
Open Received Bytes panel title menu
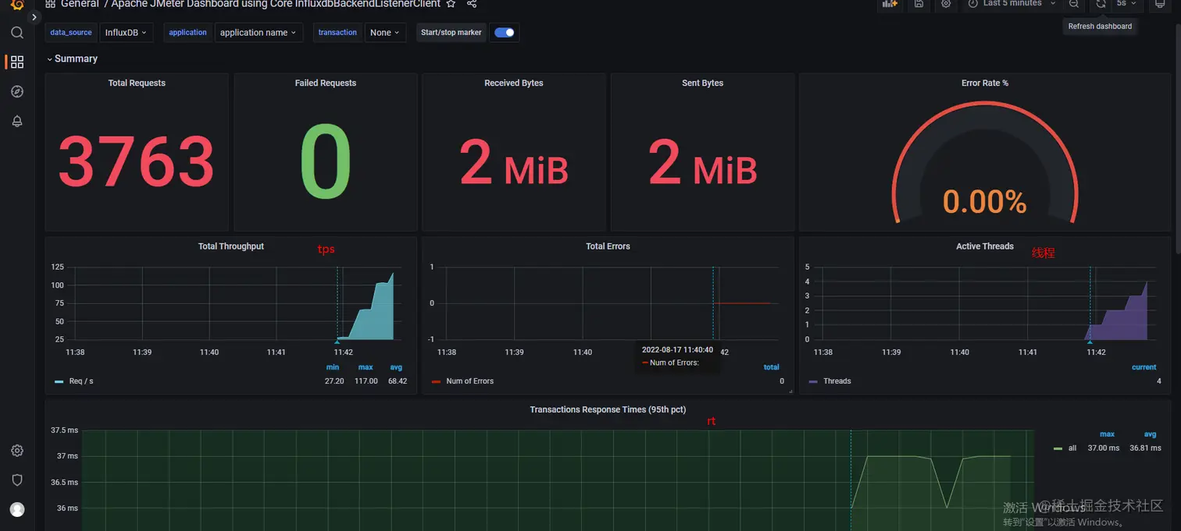514,83
